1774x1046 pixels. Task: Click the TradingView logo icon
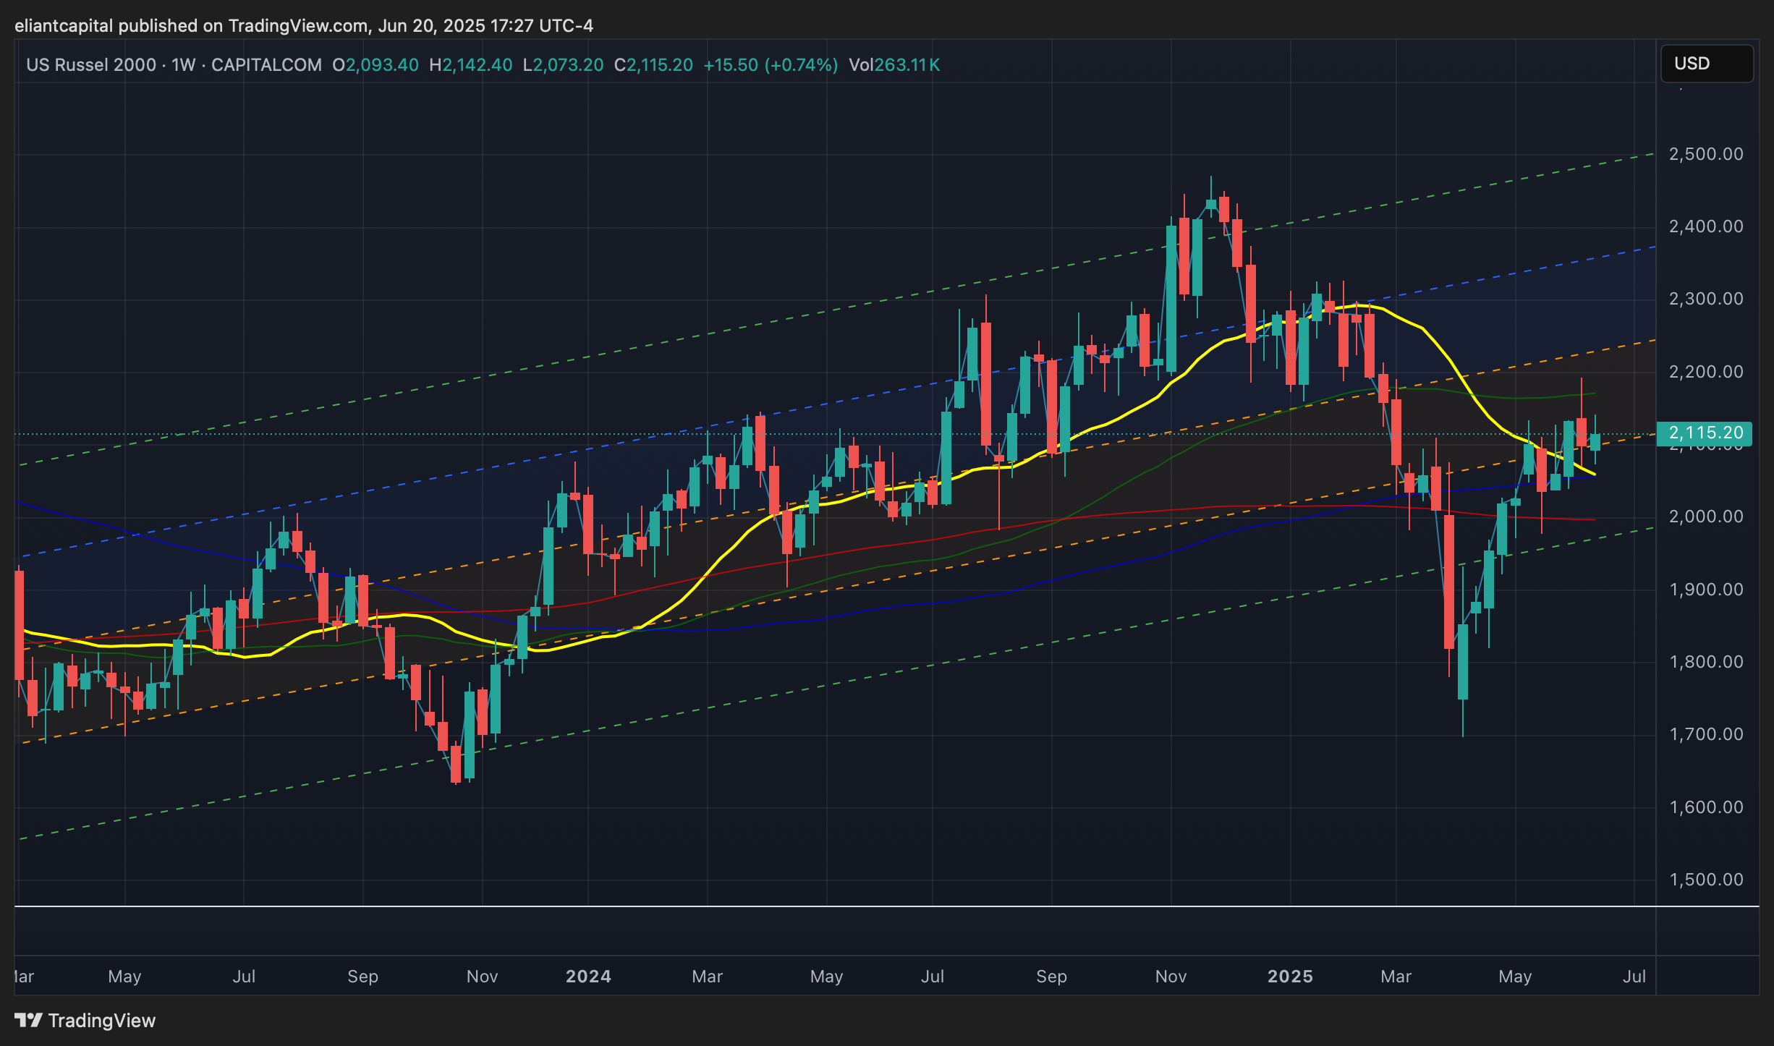pyautogui.click(x=28, y=1020)
